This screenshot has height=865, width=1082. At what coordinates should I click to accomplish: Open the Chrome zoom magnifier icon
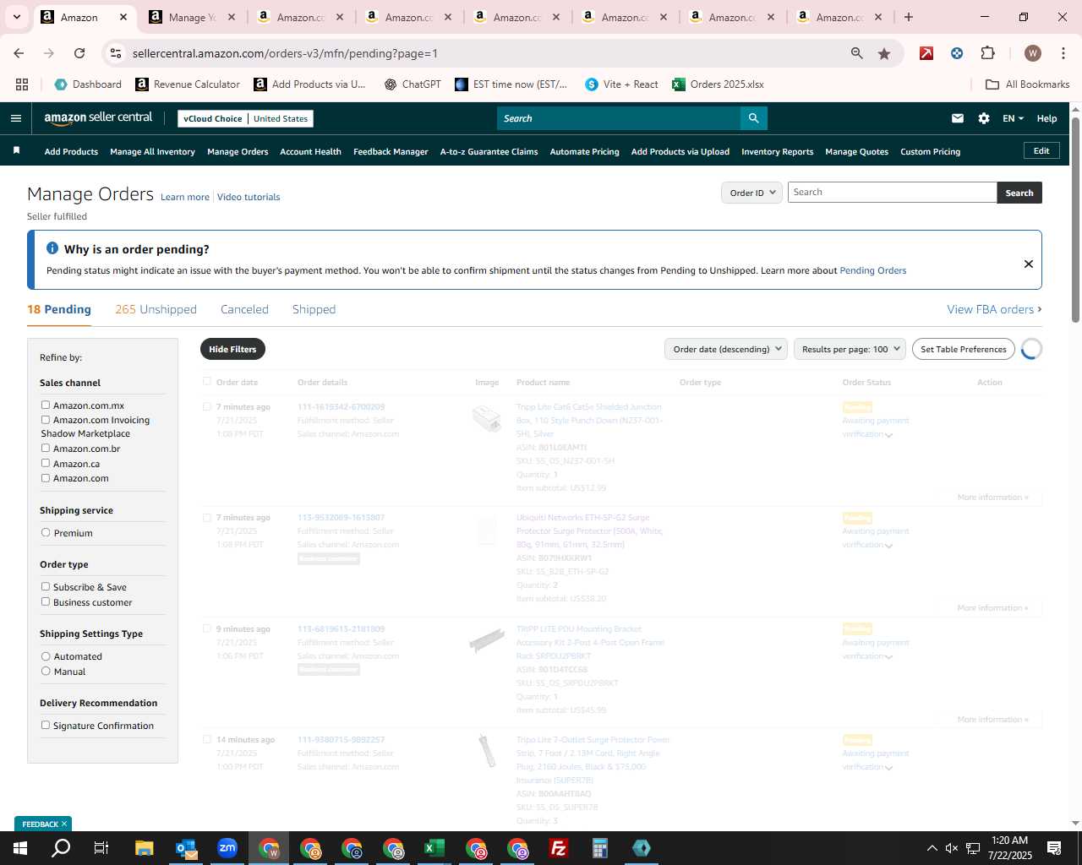coord(857,53)
